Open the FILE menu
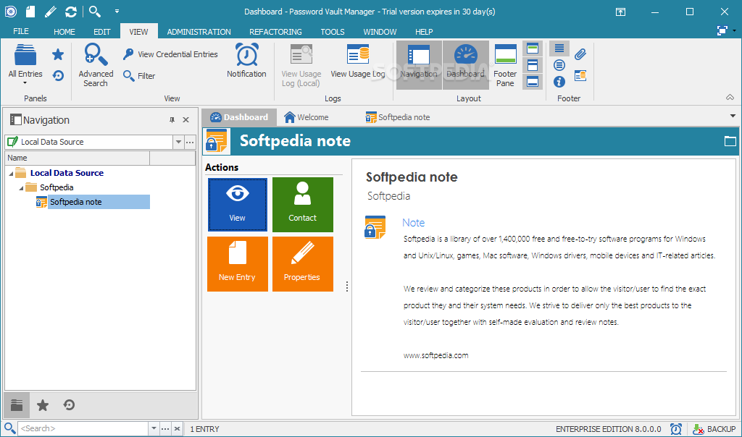The image size is (742, 437). [21, 31]
